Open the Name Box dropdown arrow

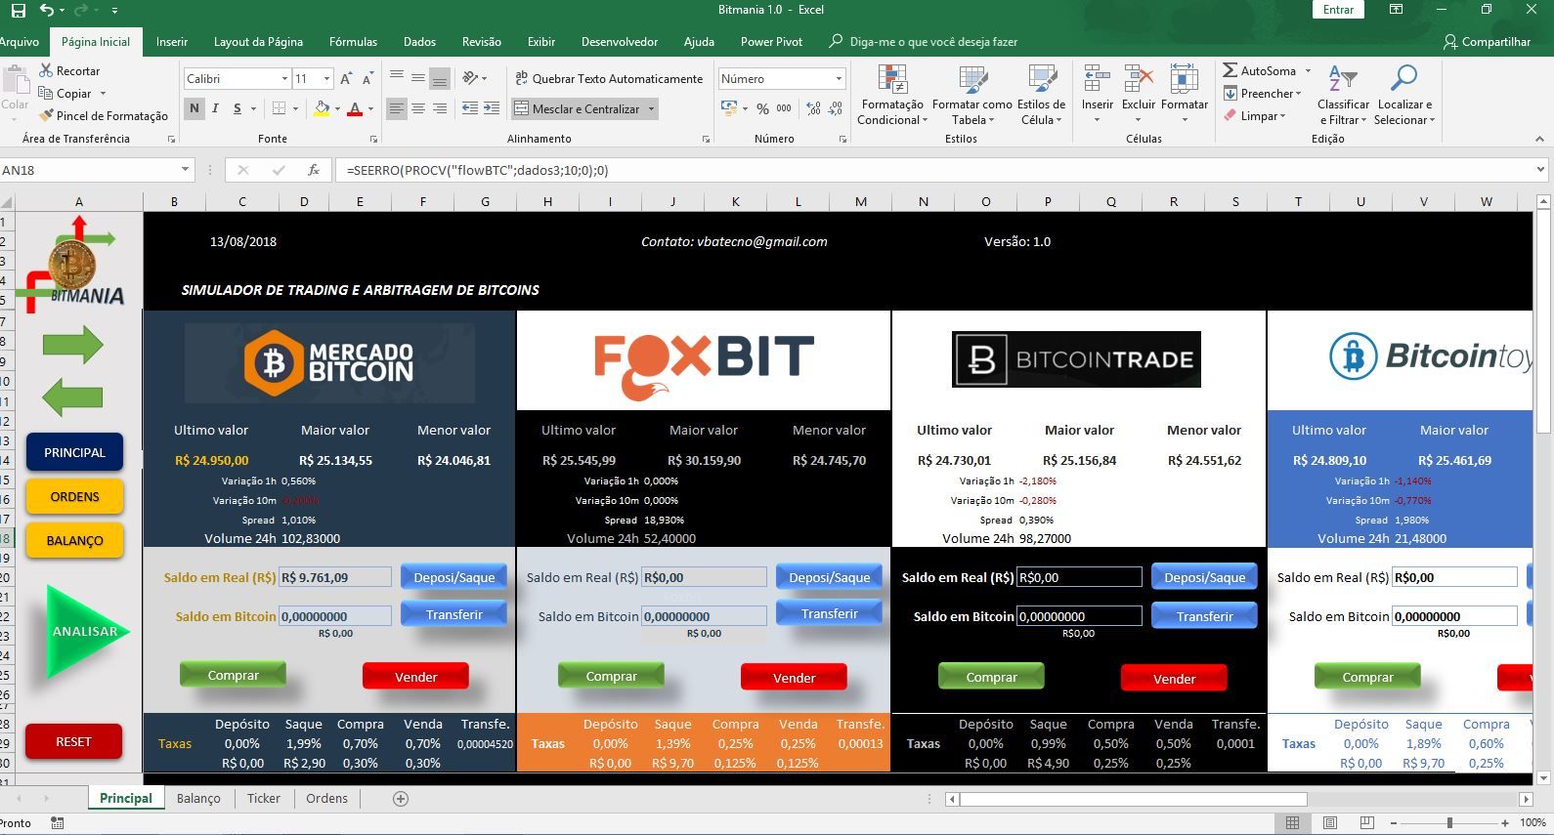(185, 170)
